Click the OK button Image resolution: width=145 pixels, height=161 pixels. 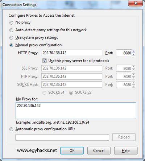coord(72,150)
